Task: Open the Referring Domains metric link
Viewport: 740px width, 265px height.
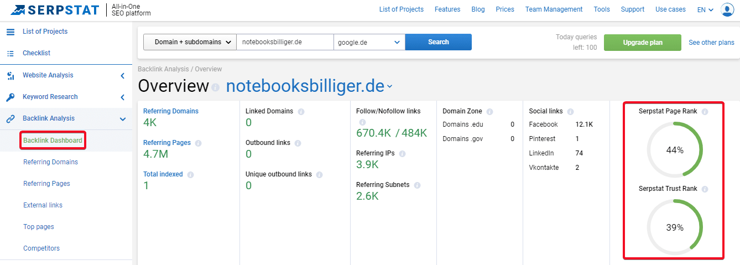Action: coord(171,111)
